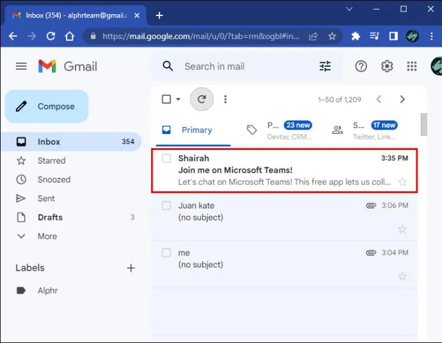The image size is (442, 343).
Task: Select the Shairah email checkbox
Action: coord(167,158)
